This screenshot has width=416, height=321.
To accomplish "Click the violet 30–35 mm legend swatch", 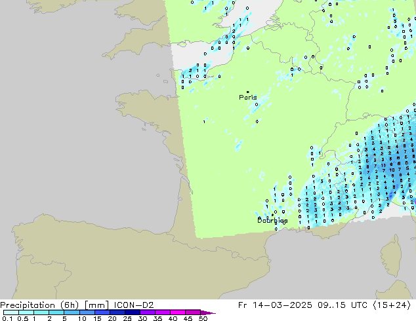I will [x=147, y=312].
